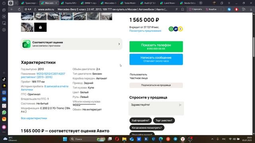
Task: Switch the 'РУС' input language indicator
Action: (x=224, y=139)
